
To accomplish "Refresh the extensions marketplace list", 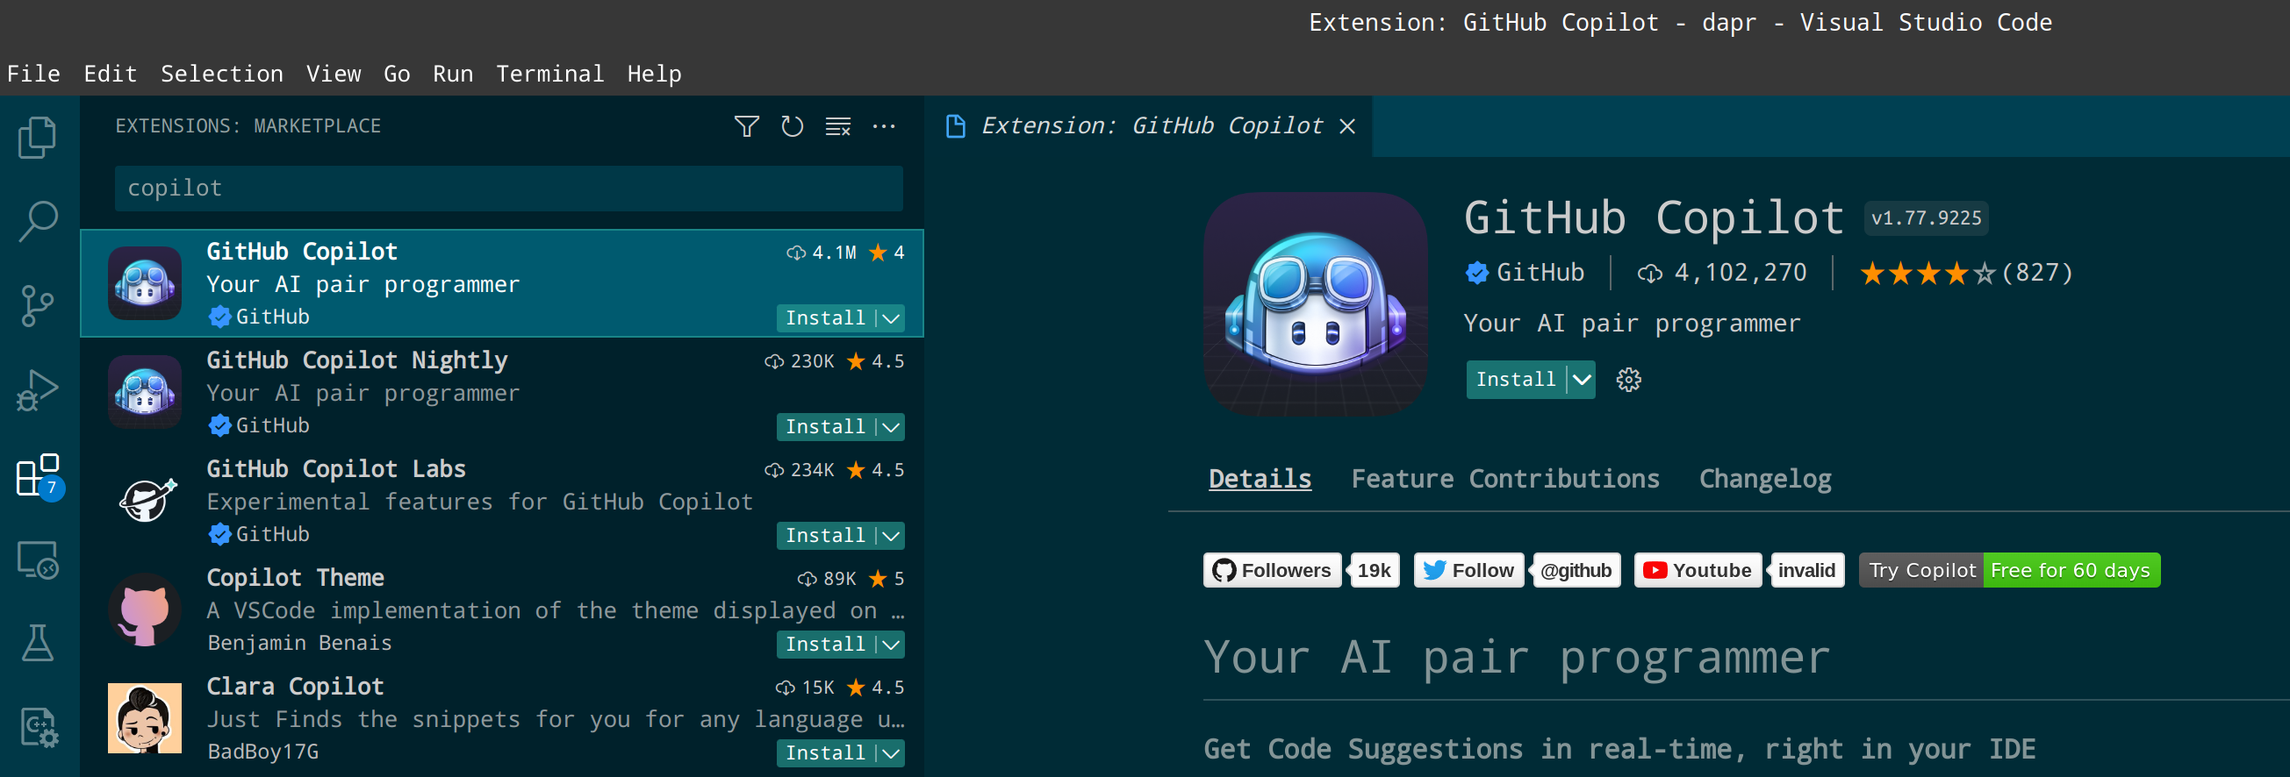I will coord(792,126).
